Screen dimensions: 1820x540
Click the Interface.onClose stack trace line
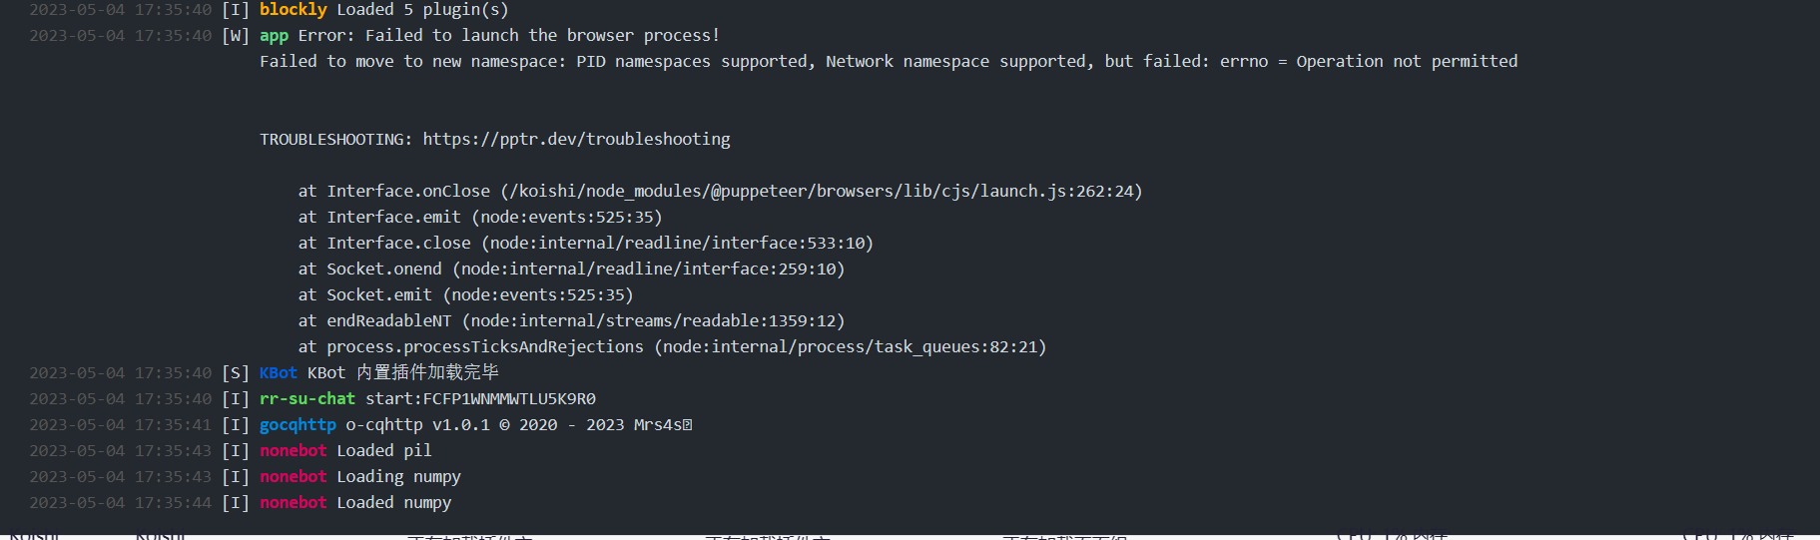(720, 191)
